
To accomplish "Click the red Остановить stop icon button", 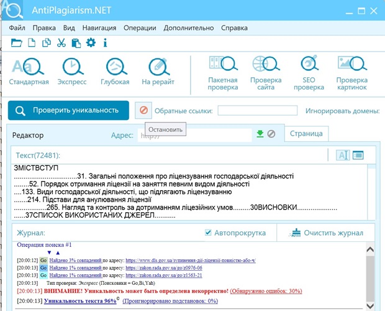I will [x=143, y=110].
